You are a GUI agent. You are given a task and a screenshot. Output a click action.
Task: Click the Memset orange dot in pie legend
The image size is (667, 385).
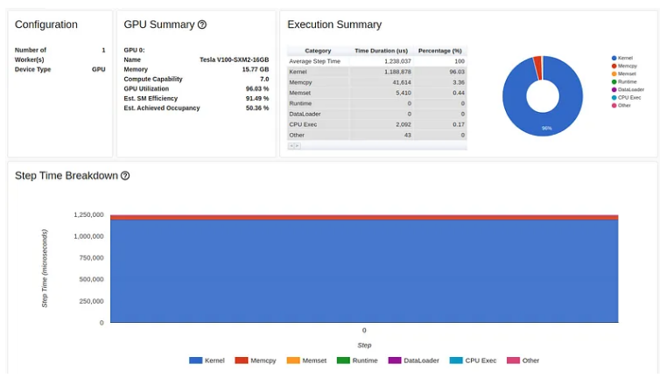pyautogui.click(x=614, y=74)
